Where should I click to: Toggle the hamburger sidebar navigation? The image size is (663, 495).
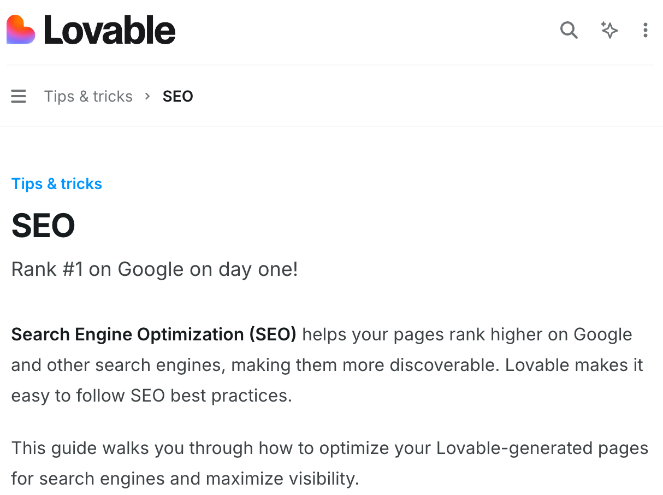click(x=19, y=97)
